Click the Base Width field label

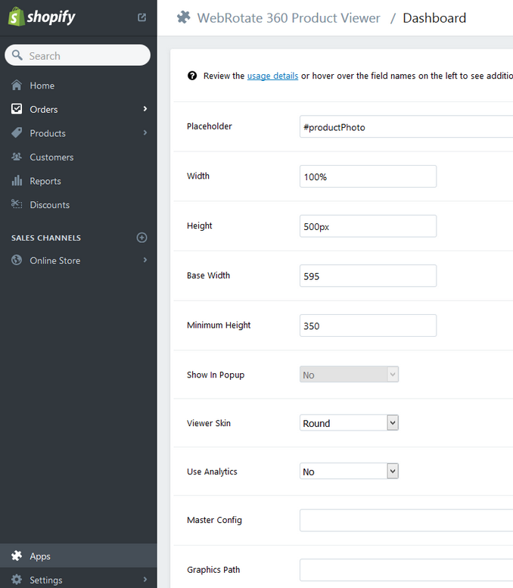pos(209,275)
